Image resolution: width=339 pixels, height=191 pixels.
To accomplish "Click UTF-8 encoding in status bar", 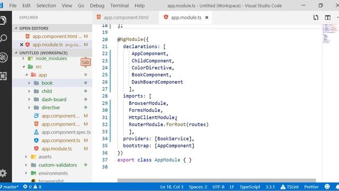I will pos(218,187).
